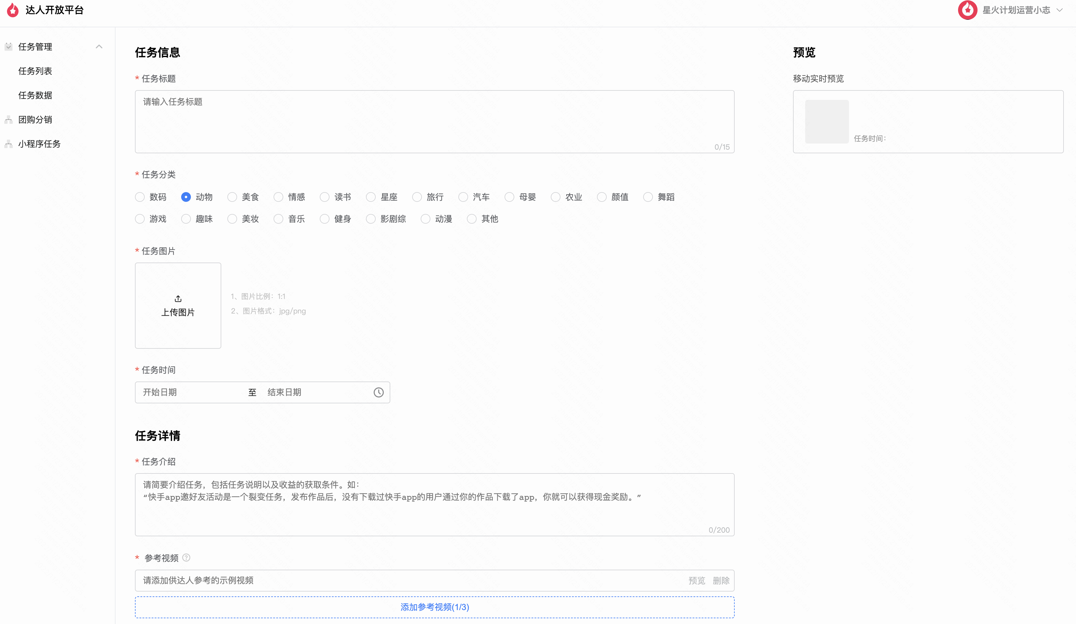Click 删除 link in reference video row
This screenshot has height=624, width=1076.
pos(721,581)
